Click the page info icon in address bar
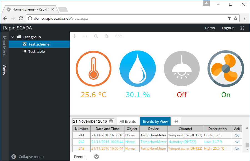Viewport: 250px width, 161px height. 30,18
